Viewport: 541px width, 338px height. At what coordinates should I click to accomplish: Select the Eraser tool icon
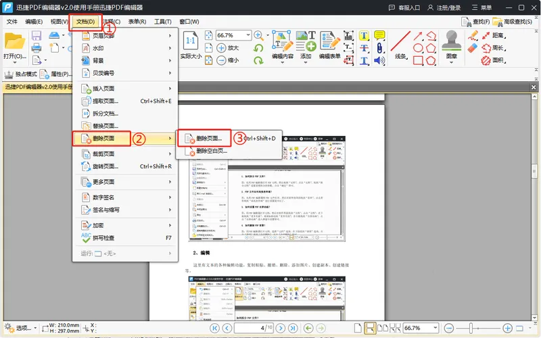pyautogui.click(x=472, y=48)
